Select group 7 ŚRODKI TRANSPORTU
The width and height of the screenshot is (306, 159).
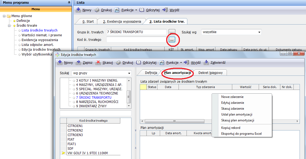click(94, 98)
